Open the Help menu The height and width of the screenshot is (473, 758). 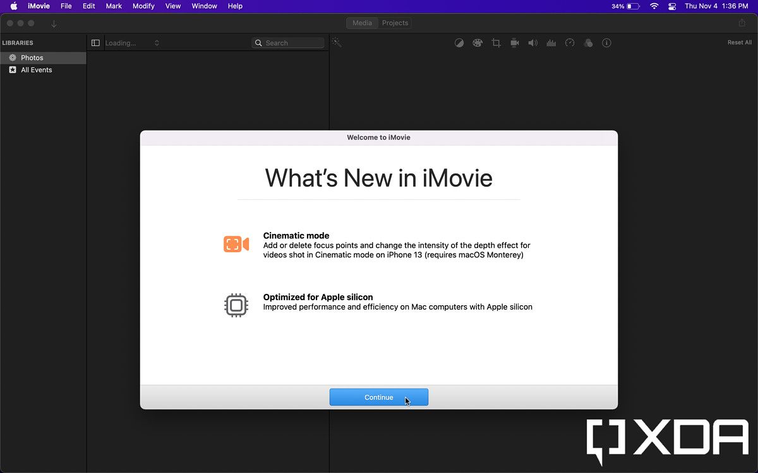(235, 6)
